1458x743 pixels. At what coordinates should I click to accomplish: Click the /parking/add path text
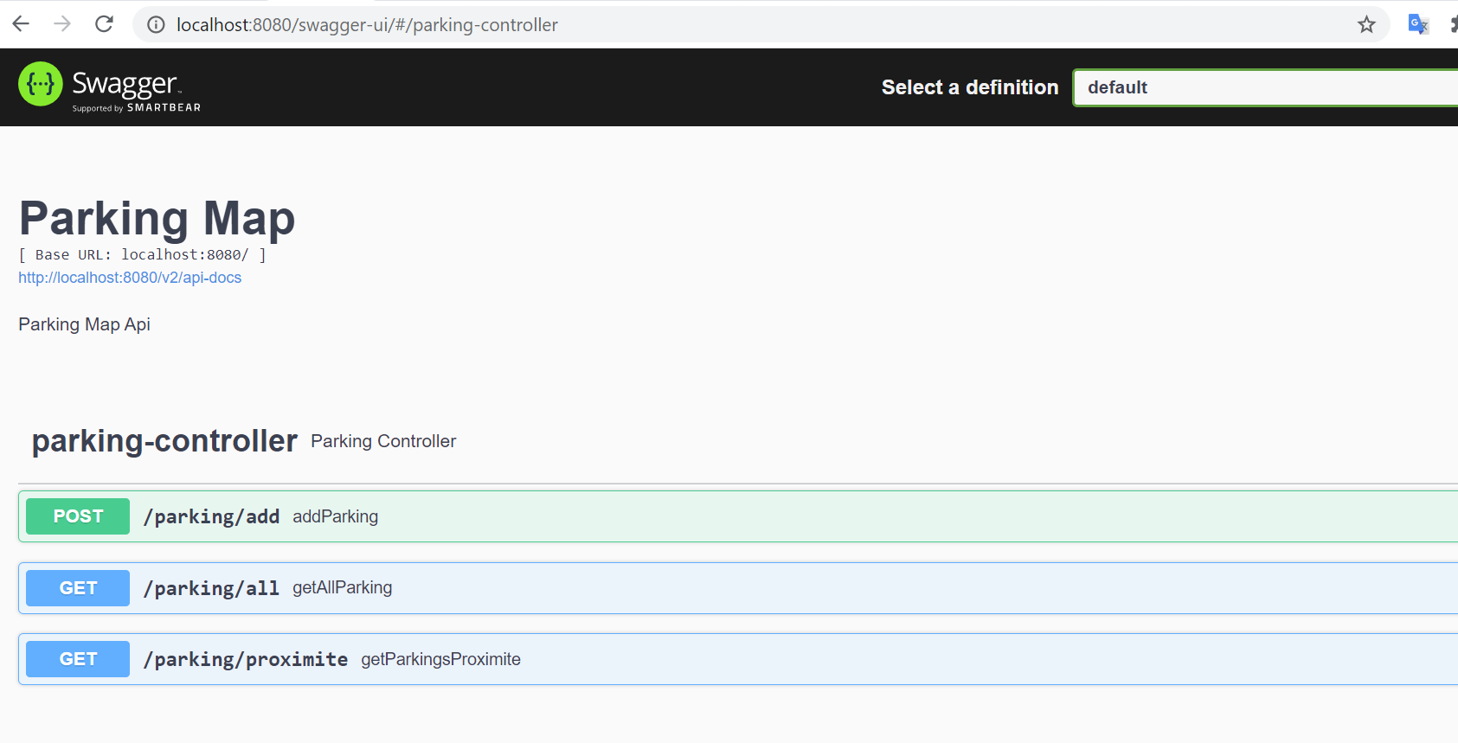tap(211, 516)
